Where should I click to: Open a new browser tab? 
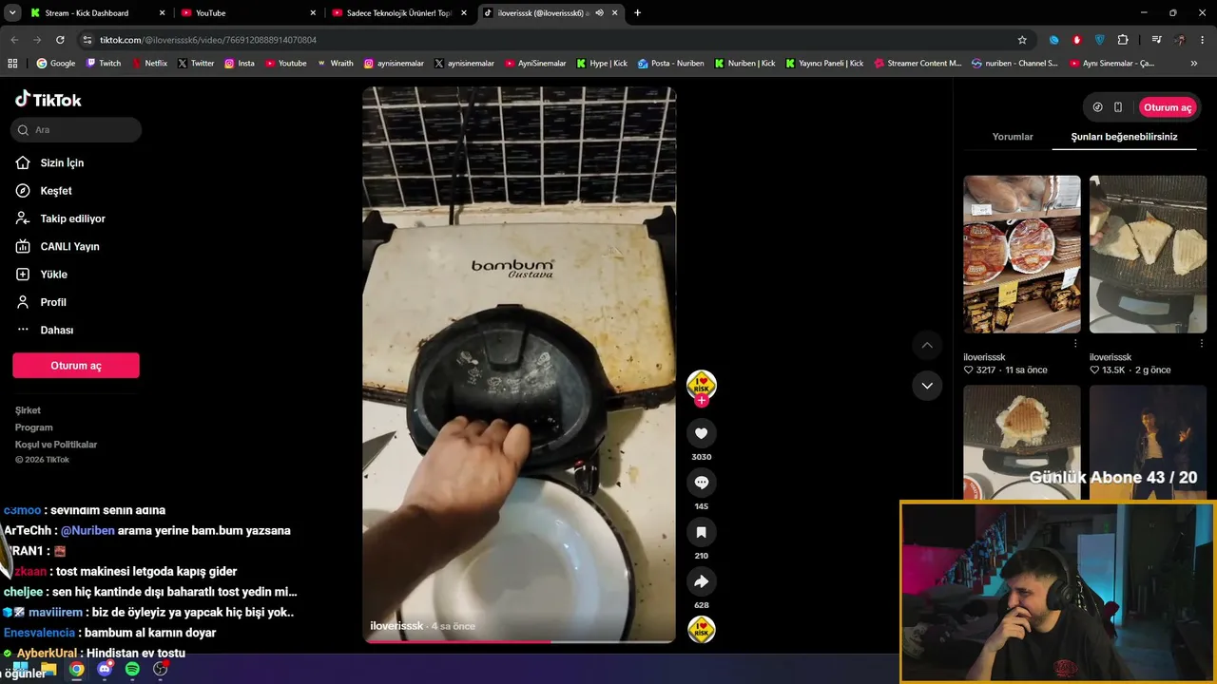[637, 13]
